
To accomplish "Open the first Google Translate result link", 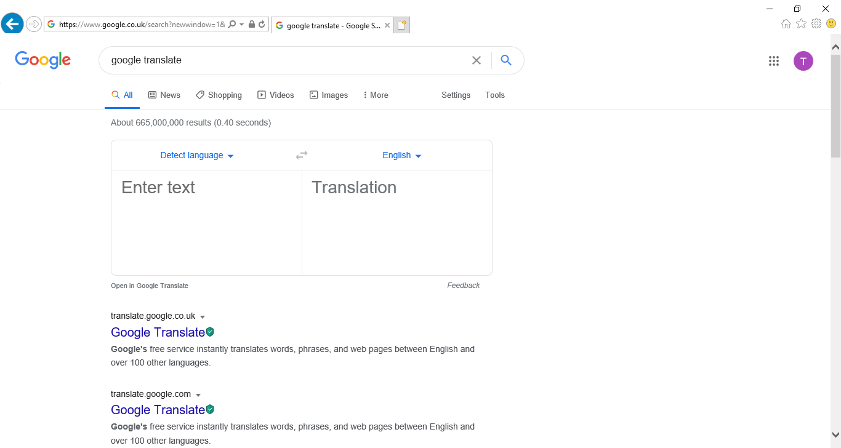I will (x=158, y=332).
